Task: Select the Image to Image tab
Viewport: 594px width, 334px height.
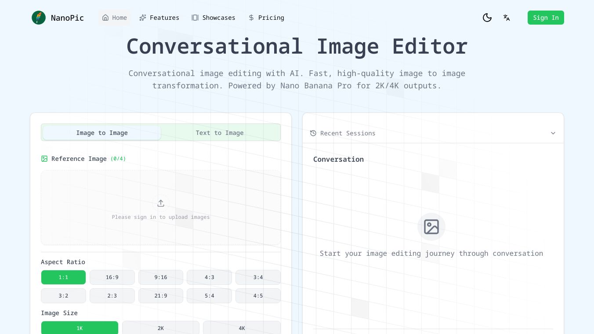Action: pyautogui.click(x=102, y=133)
